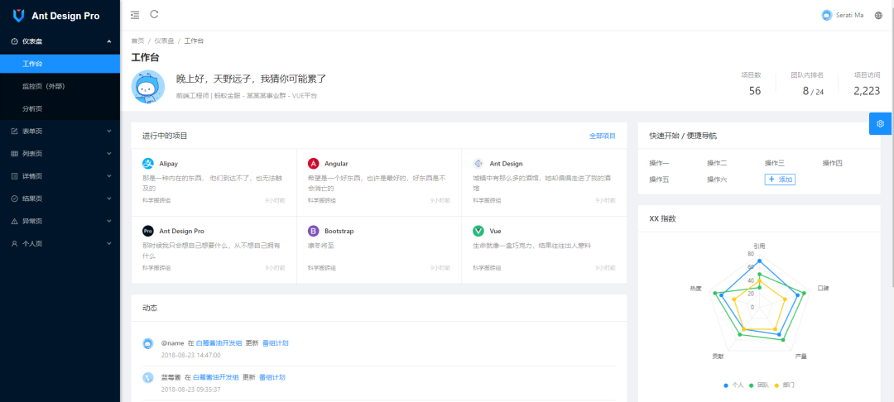The height and width of the screenshot is (402, 894).
Task: Toggle the 部门 legend item
Action: [785, 385]
